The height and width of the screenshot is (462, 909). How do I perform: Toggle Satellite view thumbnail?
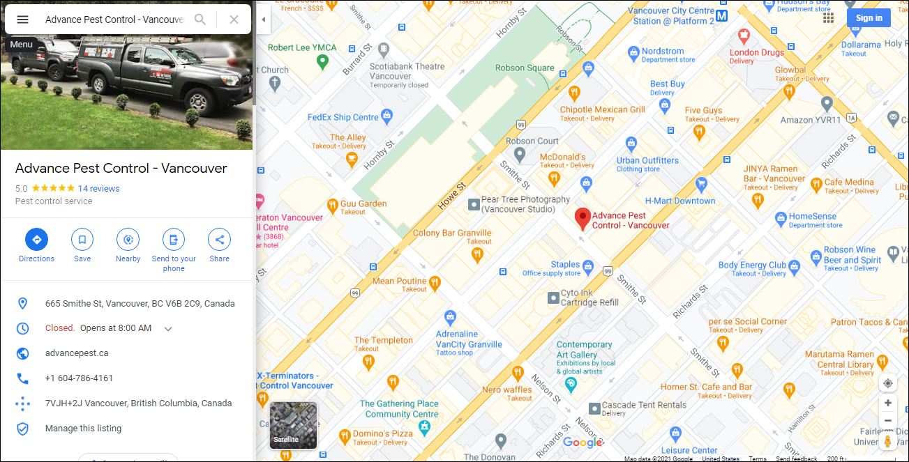pyautogui.click(x=293, y=425)
